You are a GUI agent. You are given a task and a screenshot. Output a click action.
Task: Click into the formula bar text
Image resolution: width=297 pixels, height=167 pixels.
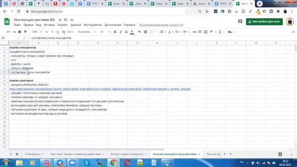pyautogui.click(x=51, y=38)
